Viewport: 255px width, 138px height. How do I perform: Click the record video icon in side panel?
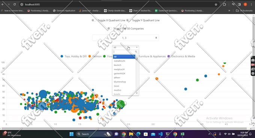tap(253, 65)
